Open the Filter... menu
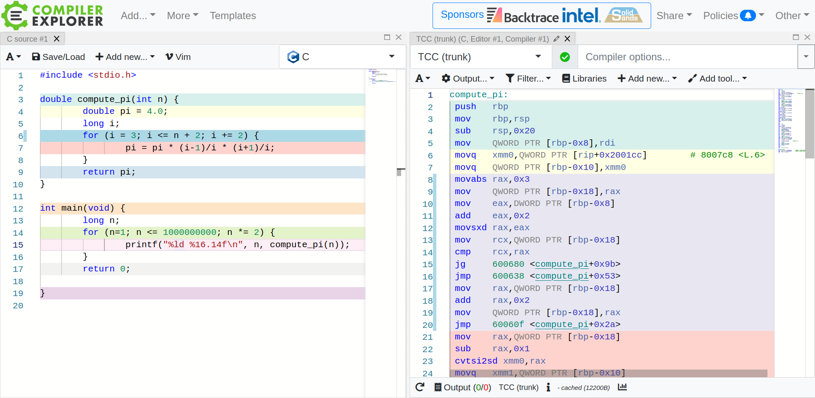This screenshot has height=398, width=815. pos(528,79)
